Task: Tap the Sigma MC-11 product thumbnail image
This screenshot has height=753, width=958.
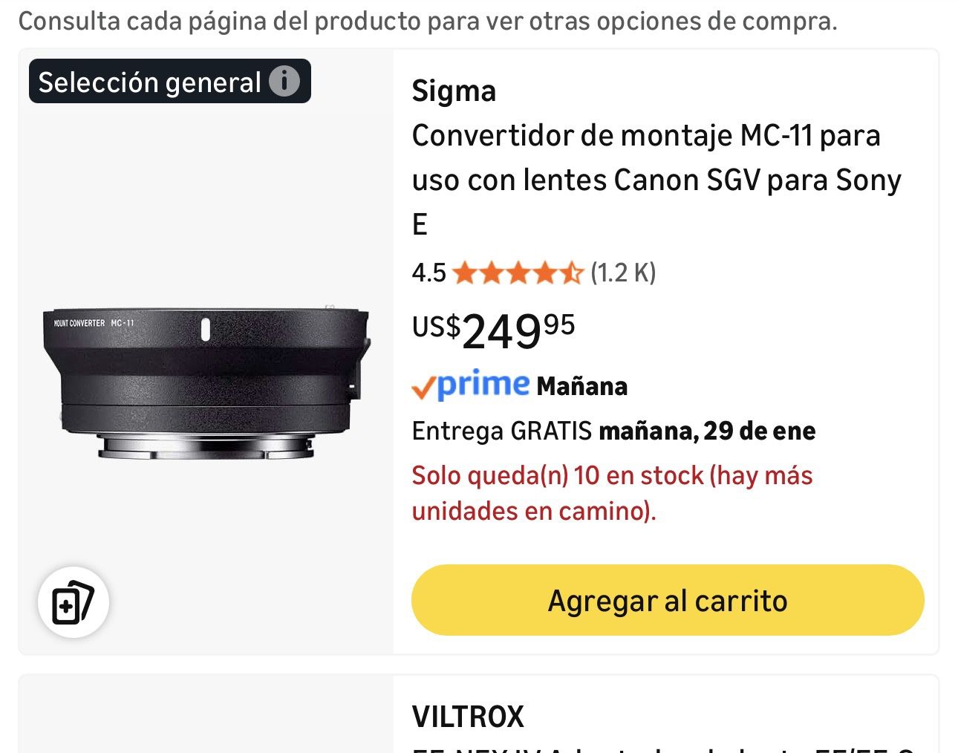Action: point(206,379)
